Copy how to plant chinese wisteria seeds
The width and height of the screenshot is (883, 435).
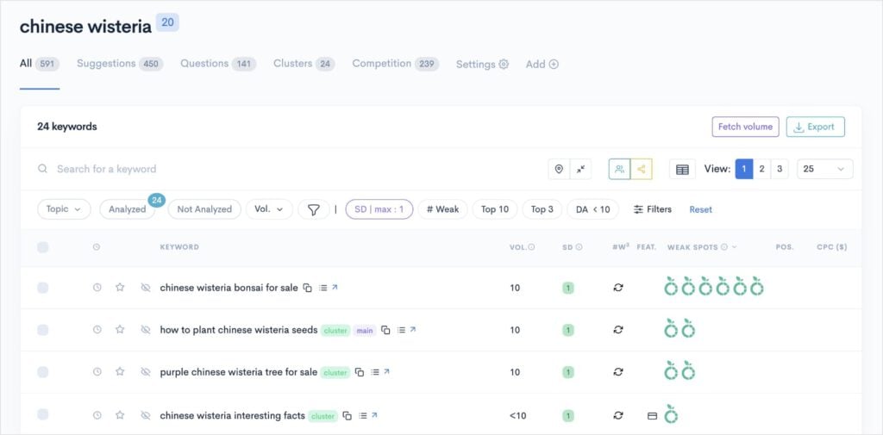tap(385, 330)
